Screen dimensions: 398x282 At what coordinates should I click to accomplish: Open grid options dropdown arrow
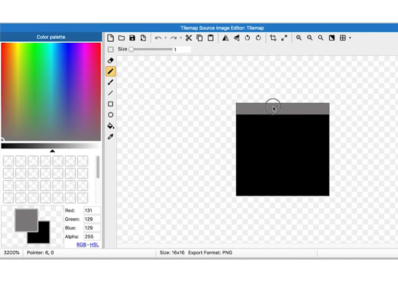[x=351, y=38]
